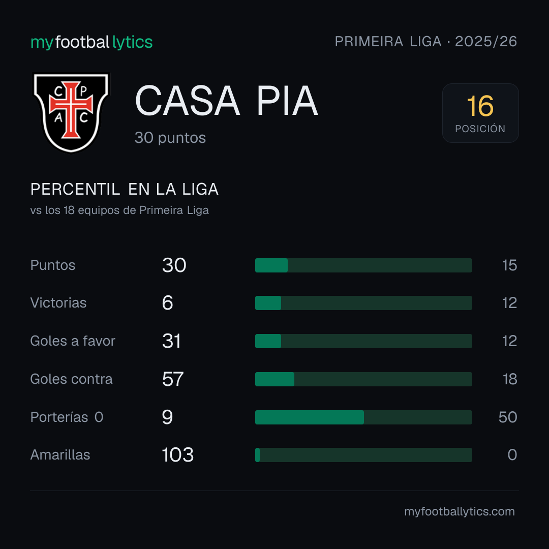Select the Primeira Liga 2025/26 header text
The image size is (549, 549).
coord(426,42)
